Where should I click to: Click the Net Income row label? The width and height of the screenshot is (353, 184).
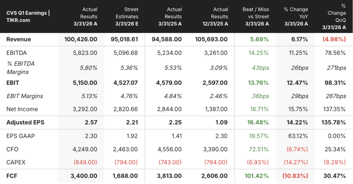coord(22,109)
